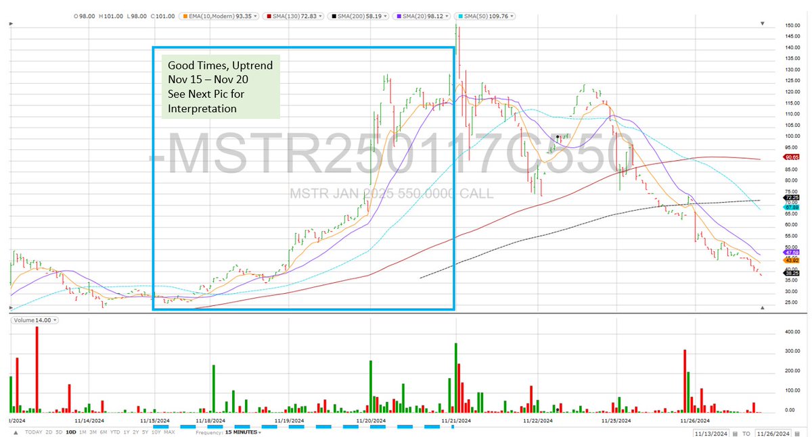Screen dimensions: 812x437
Task: Open the 15 MINUTES frequency dropdown
Action: 242,432
